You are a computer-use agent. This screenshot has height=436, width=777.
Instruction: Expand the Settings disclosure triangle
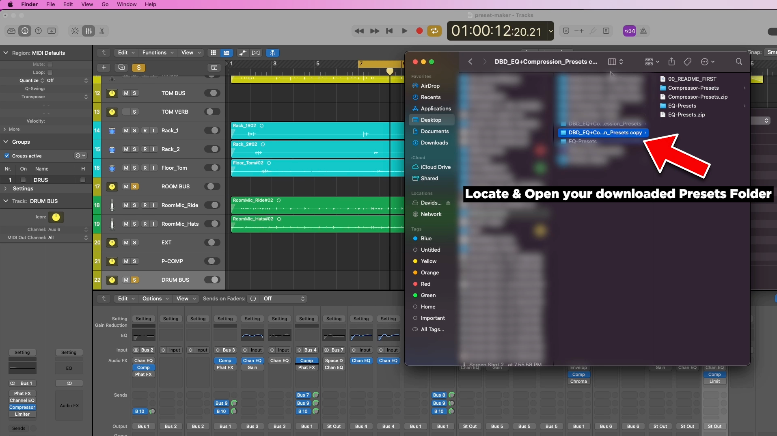5,189
